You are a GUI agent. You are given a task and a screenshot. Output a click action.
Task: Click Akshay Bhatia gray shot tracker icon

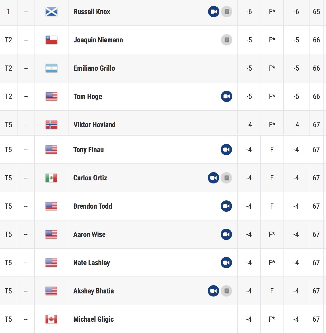pyautogui.click(x=226, y=291)
